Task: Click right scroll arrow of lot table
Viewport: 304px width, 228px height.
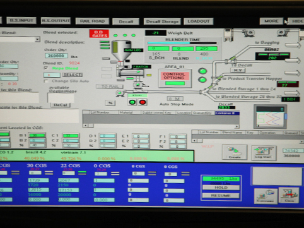Action: [237, 126]
